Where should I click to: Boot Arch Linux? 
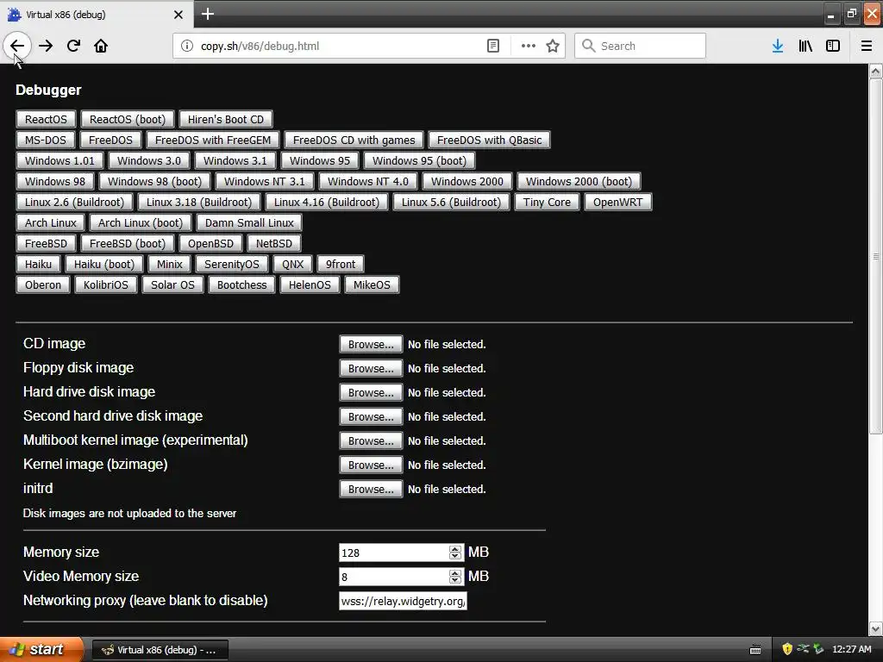pyautogui.click(x=50, y=223)
